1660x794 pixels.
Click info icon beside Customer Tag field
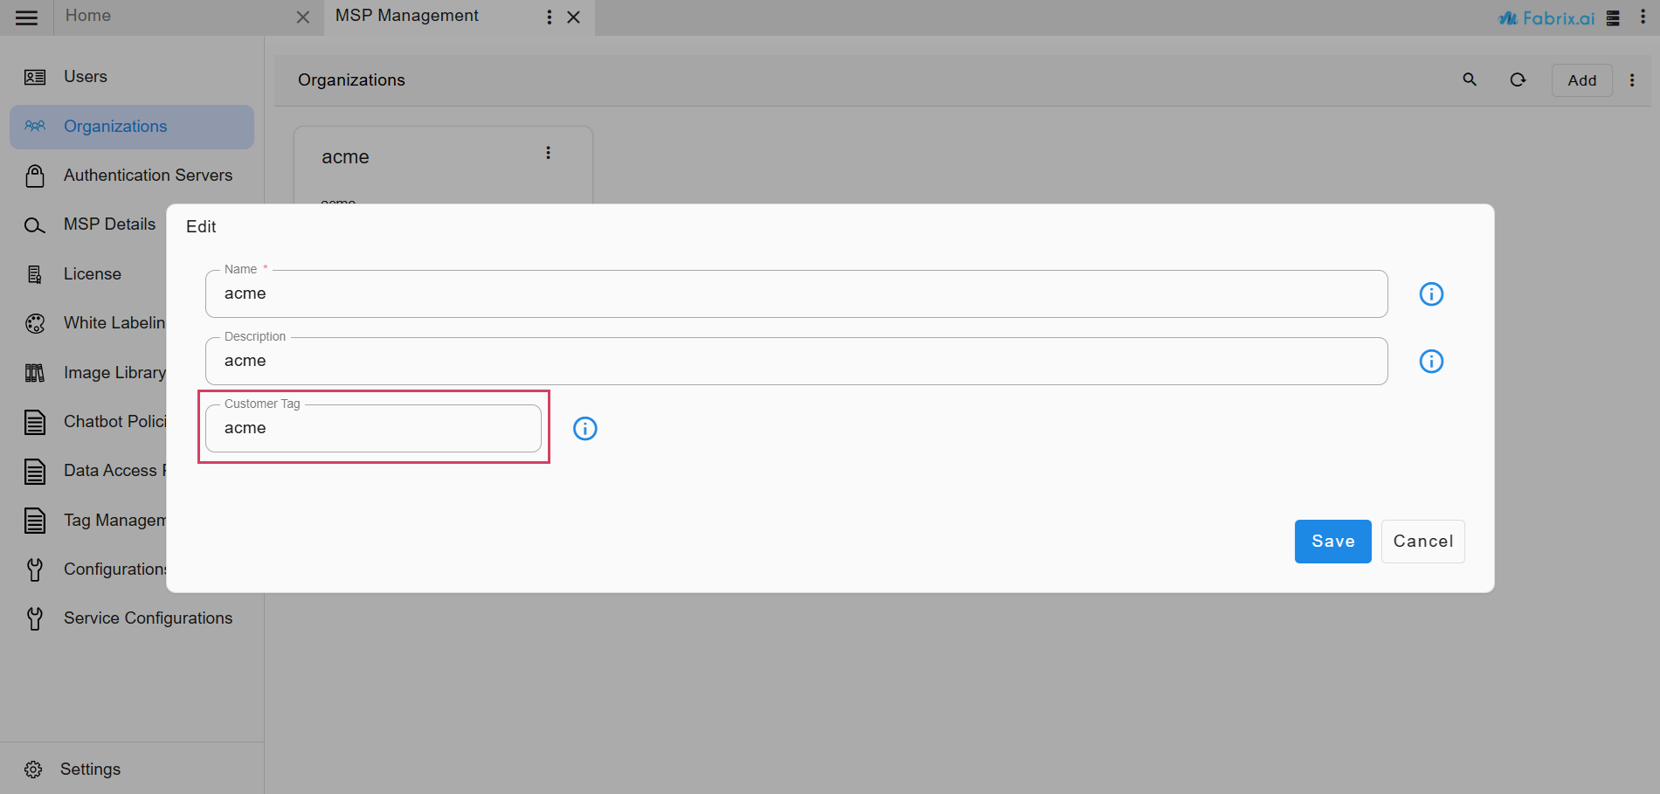click(584, 429)
